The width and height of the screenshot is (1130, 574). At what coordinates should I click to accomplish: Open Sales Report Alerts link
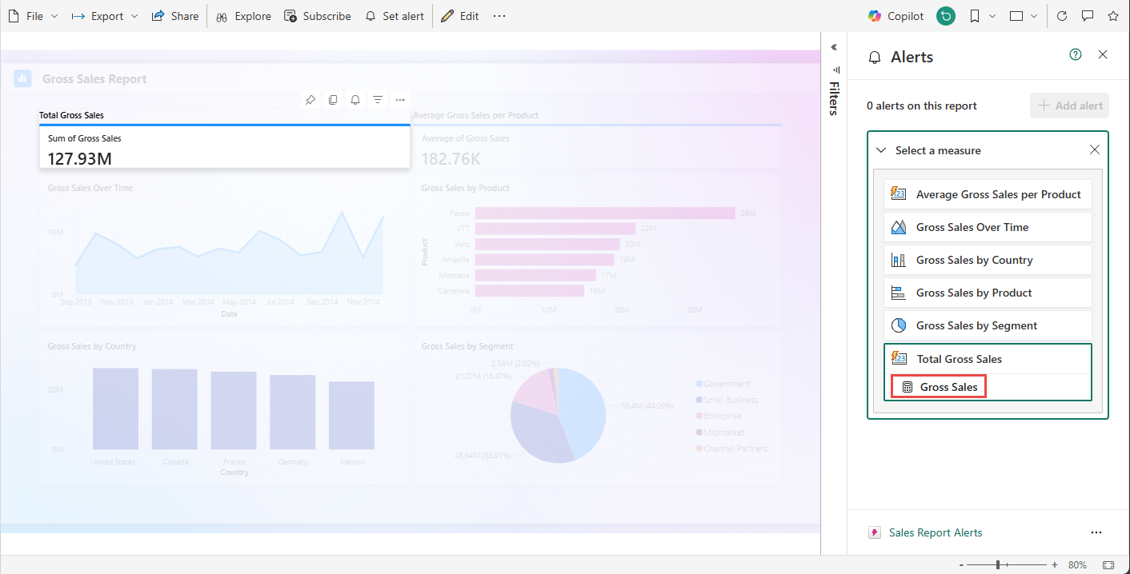point(935,532)
